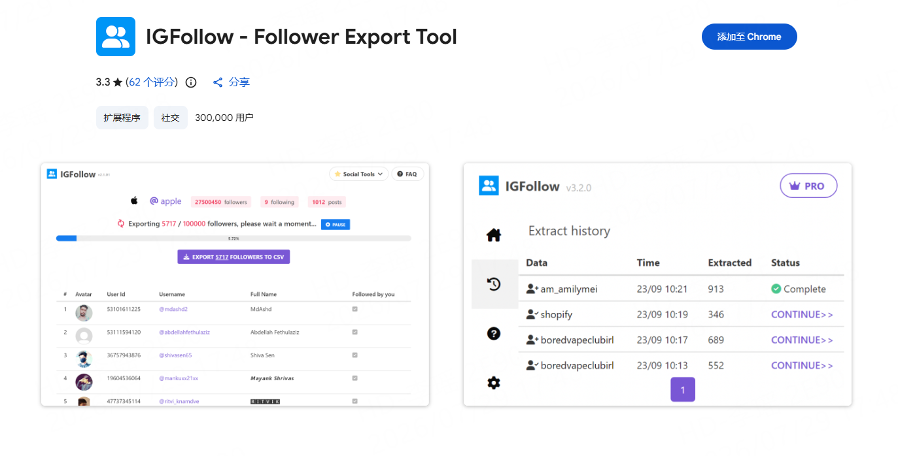Open the first screenshot thumbnail

pos(235,284)
